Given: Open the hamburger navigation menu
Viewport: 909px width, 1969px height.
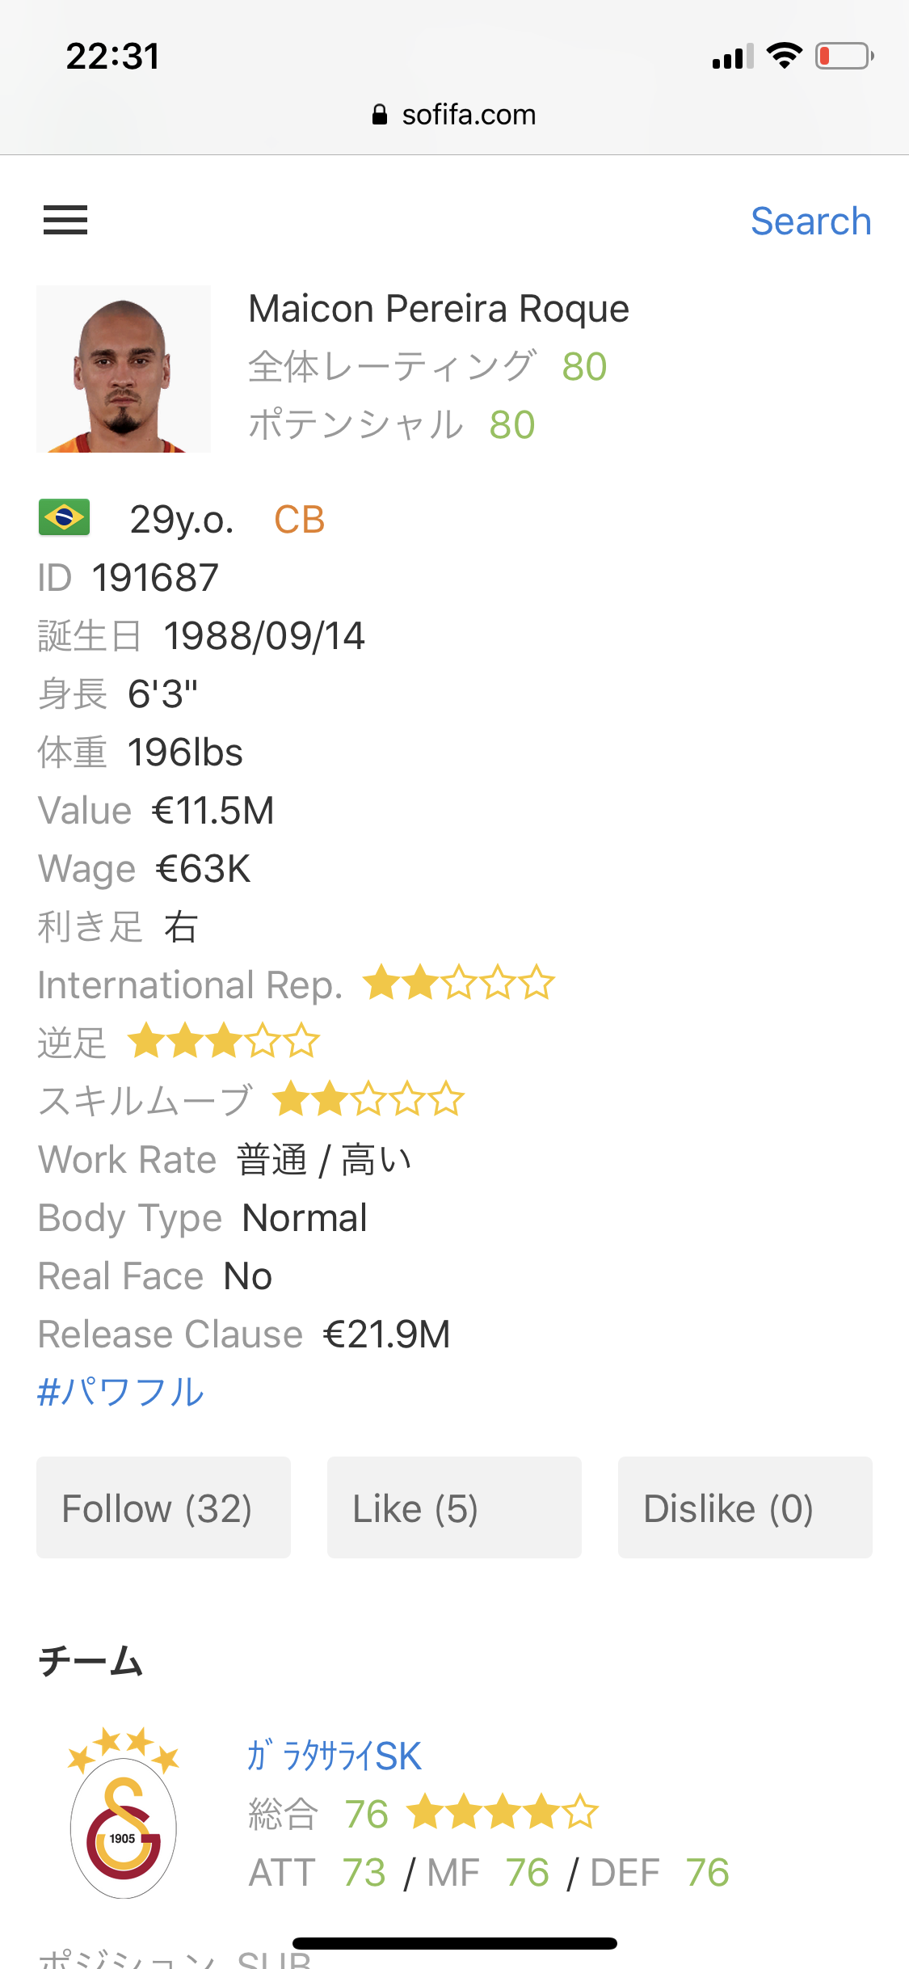Looking at the screenshot, I should tap(65, 220).
